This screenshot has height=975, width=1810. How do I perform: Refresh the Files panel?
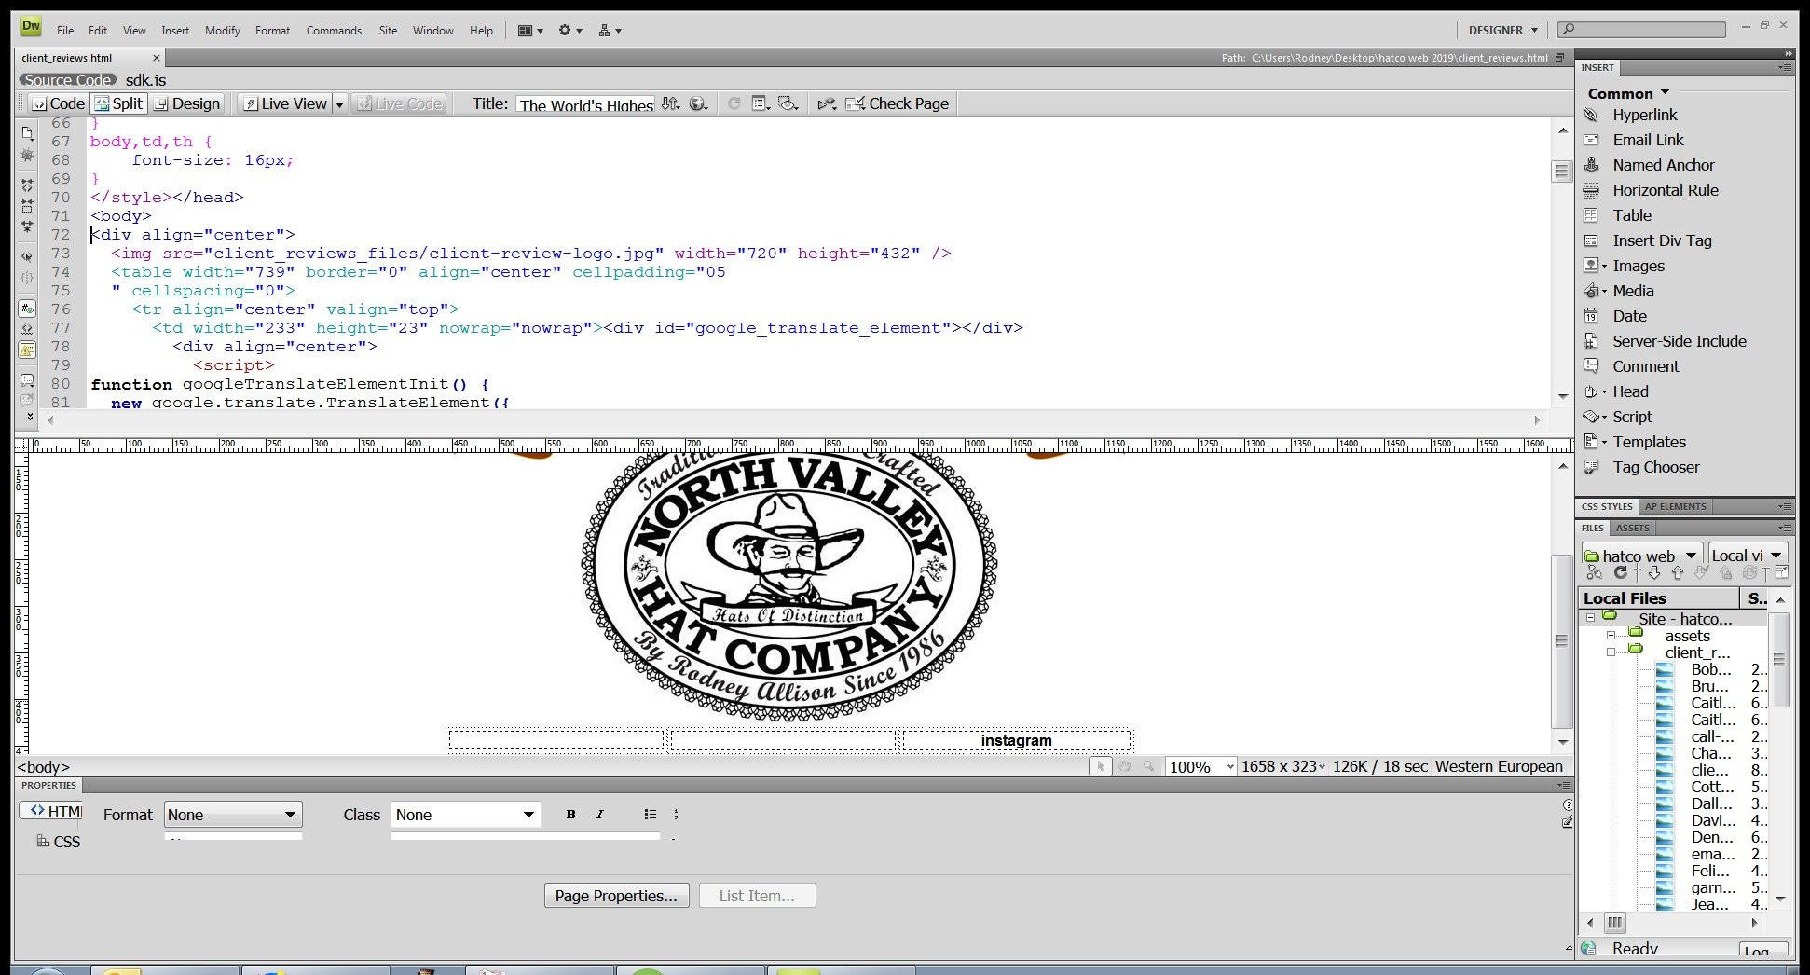click(1620, 572)
